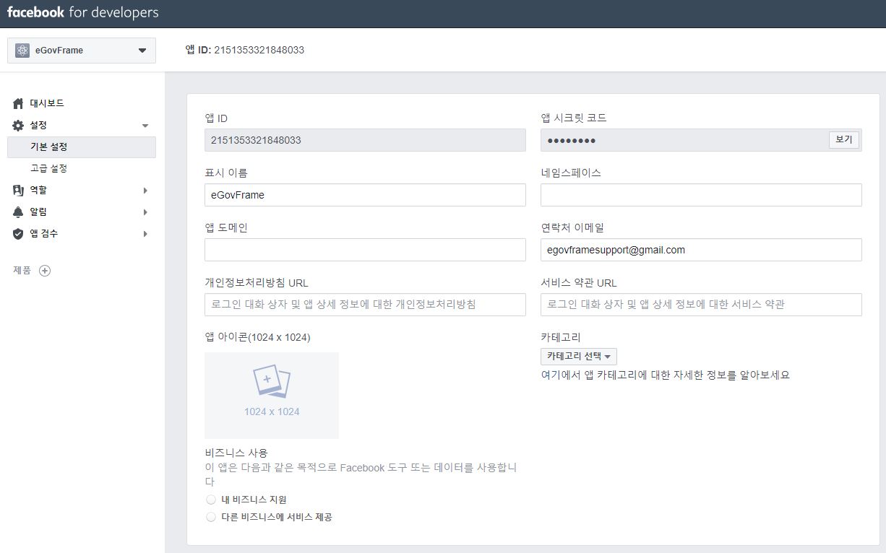Click the eGovFrame app atom icon
The image size is (886, 553).
tap(22, 51)
